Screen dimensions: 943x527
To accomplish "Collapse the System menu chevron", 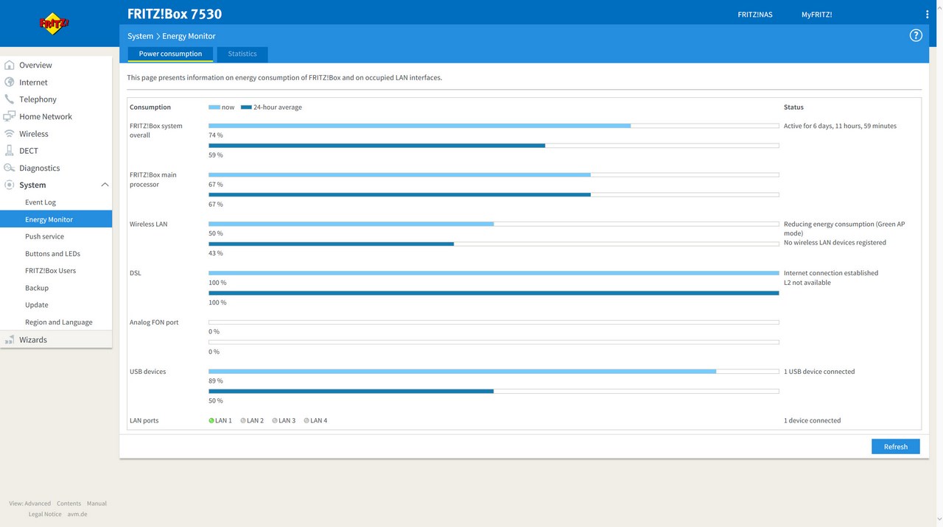I will point(105,185).
